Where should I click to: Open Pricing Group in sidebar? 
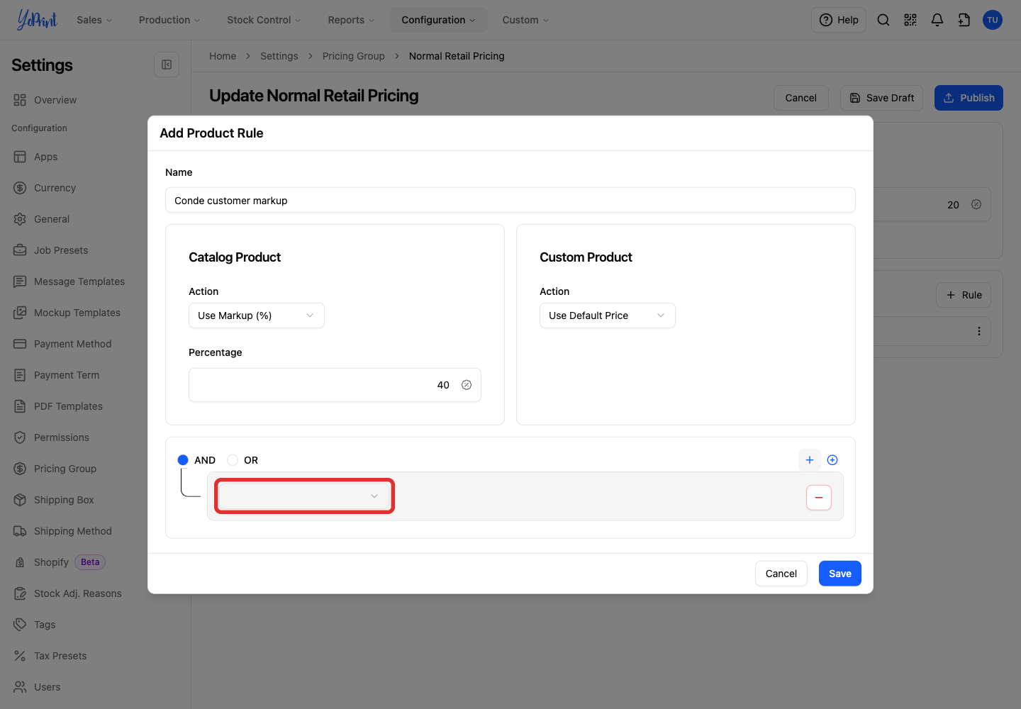pos(65,469)
